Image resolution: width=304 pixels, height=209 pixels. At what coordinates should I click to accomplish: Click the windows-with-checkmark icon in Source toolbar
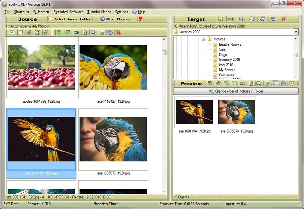(102, 32)
